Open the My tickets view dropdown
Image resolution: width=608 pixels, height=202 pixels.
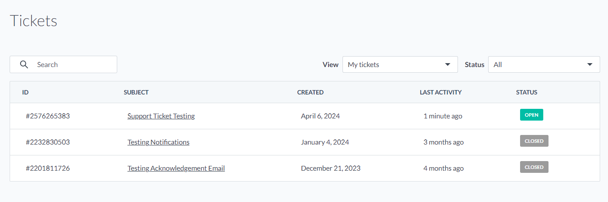pyautogui.click(x=400, y=64)
